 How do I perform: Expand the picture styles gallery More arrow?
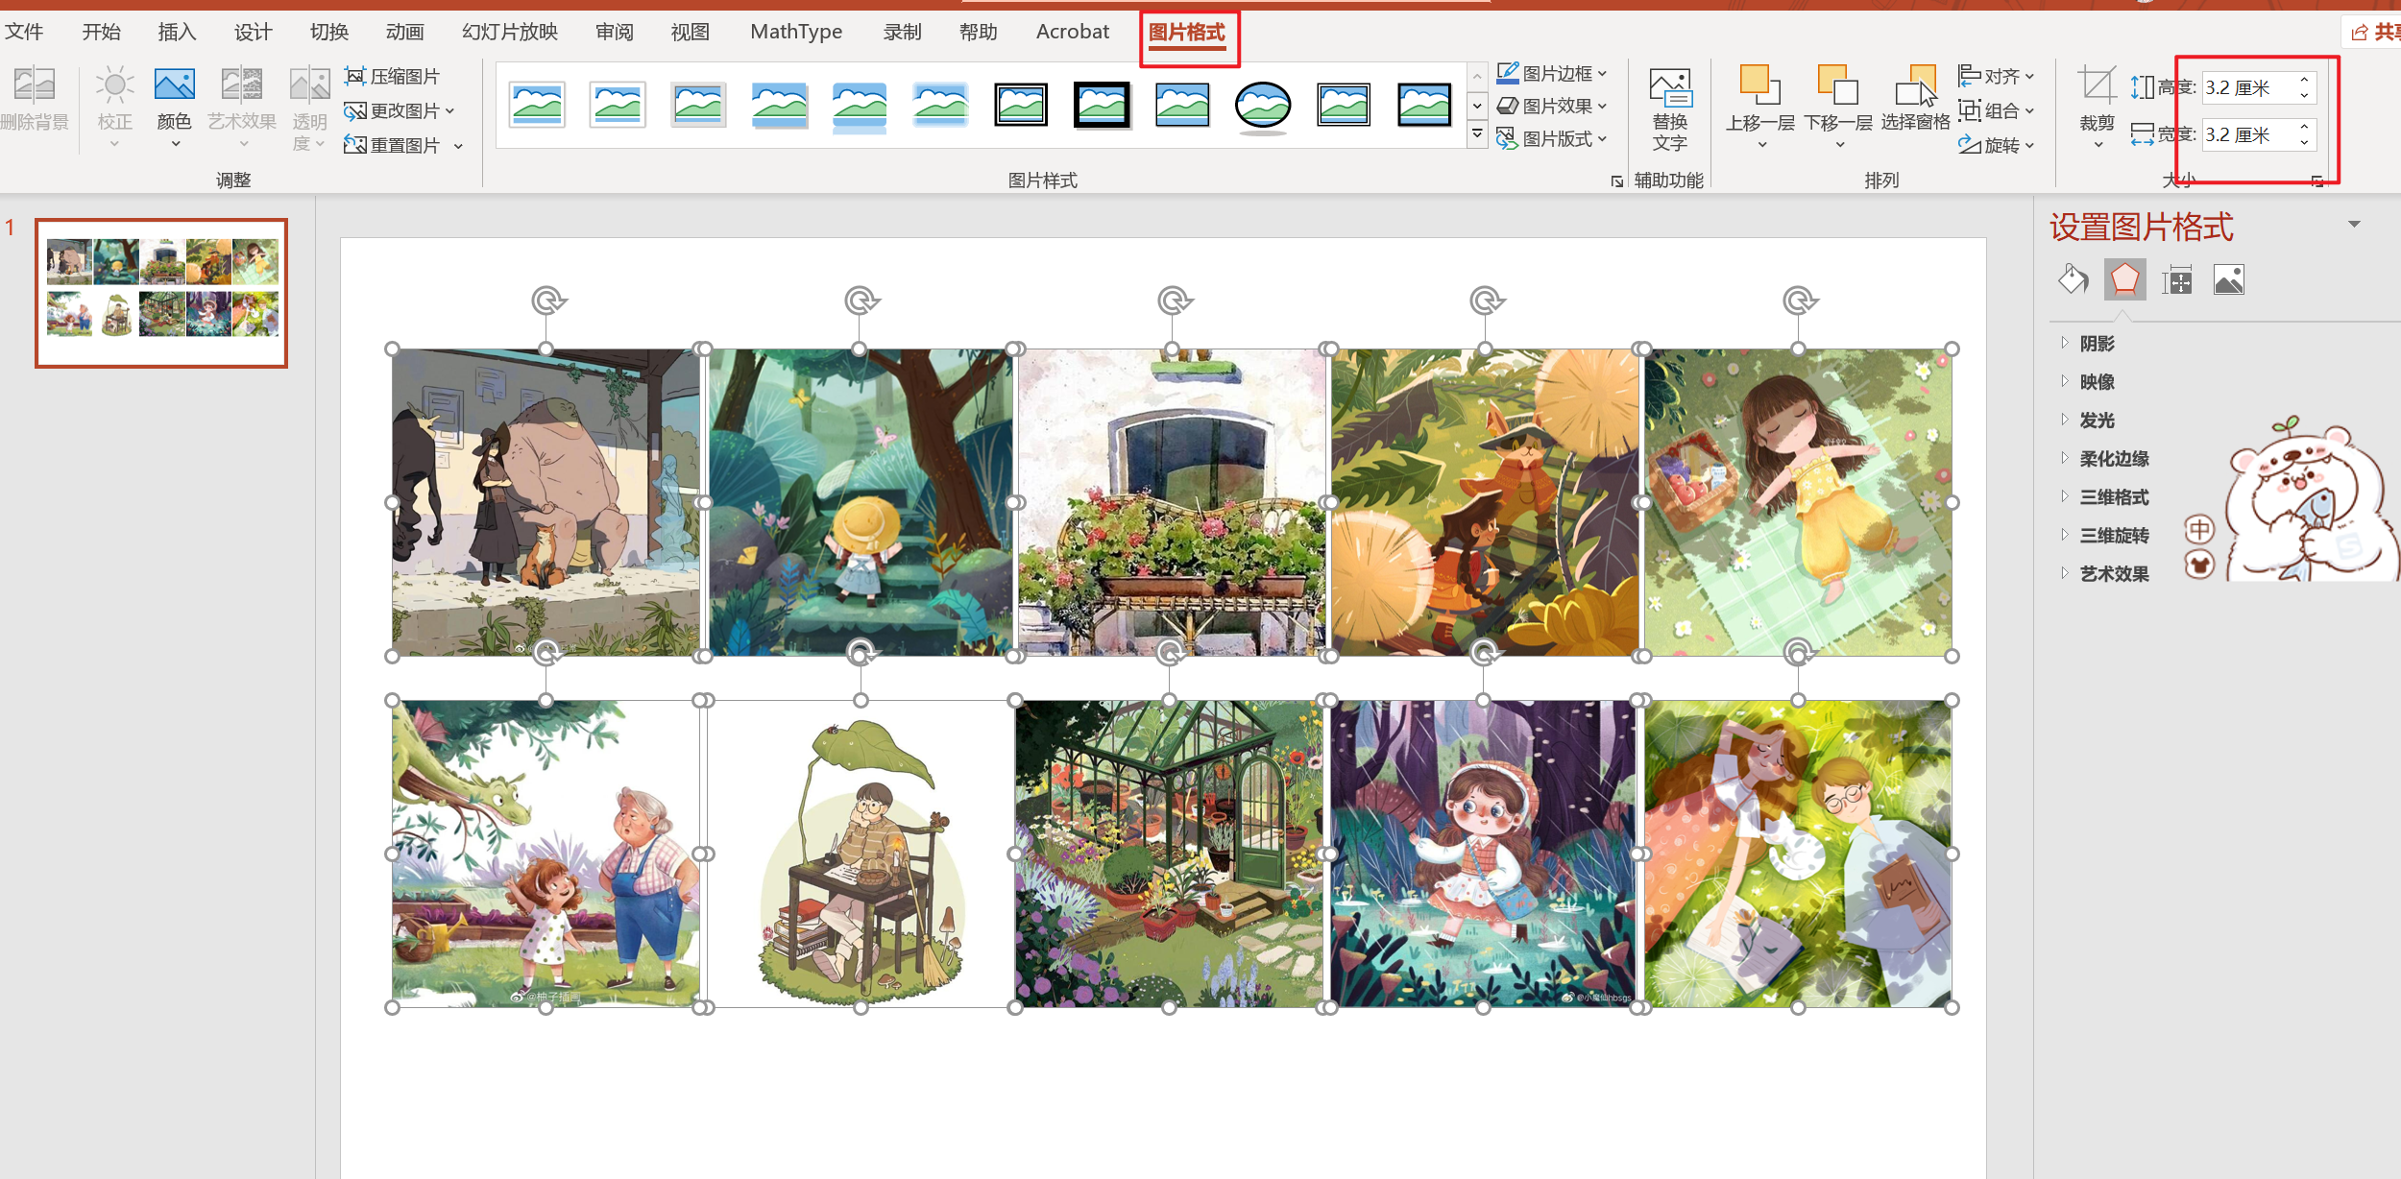click(x=1477, y=135)
